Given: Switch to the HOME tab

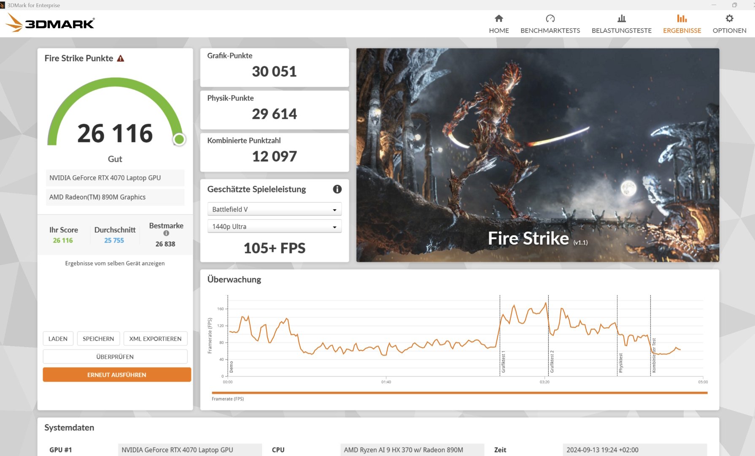Looking at the screenshot, I should click(x=499, y=30).
